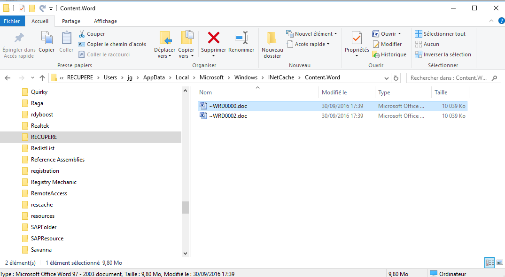Viewport: 505px width, 277px height.
Task: Expand Propriétés options arrow
Action: 357,56
